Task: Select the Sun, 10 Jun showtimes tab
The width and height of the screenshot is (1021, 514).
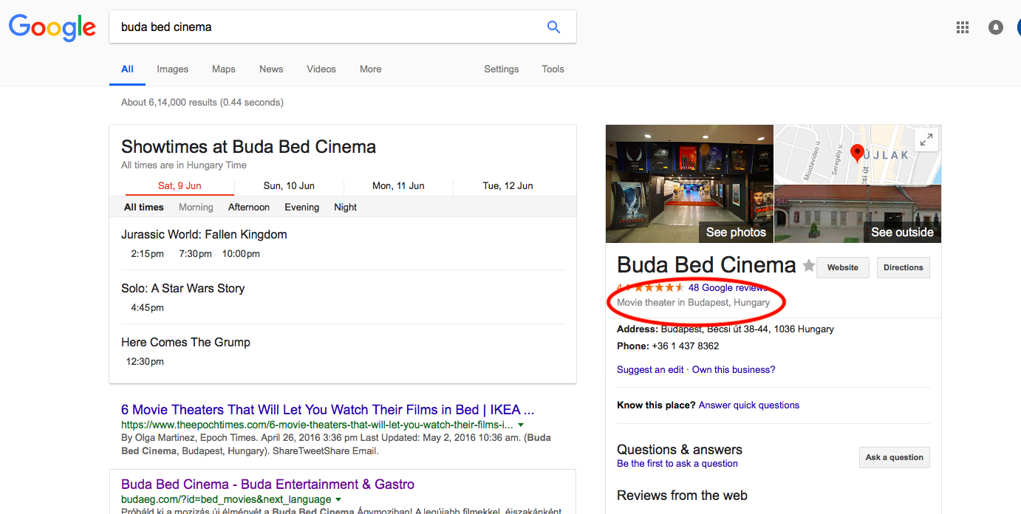Action: 289,185
